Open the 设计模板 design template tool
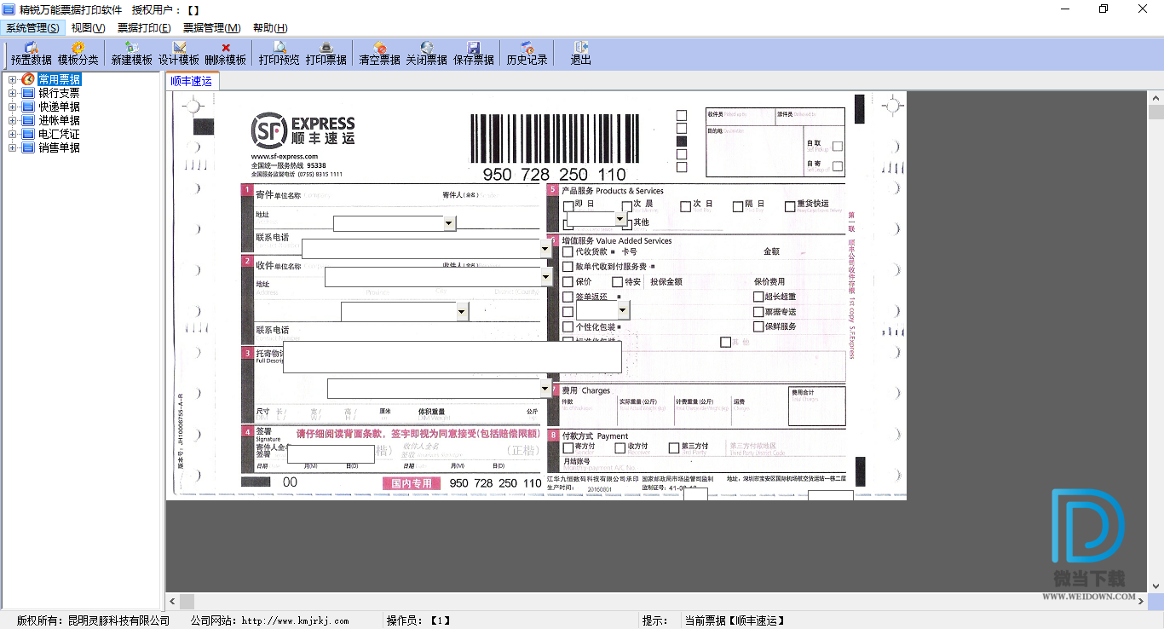This screenshot has width=1164, height=629. click(179, 54)
